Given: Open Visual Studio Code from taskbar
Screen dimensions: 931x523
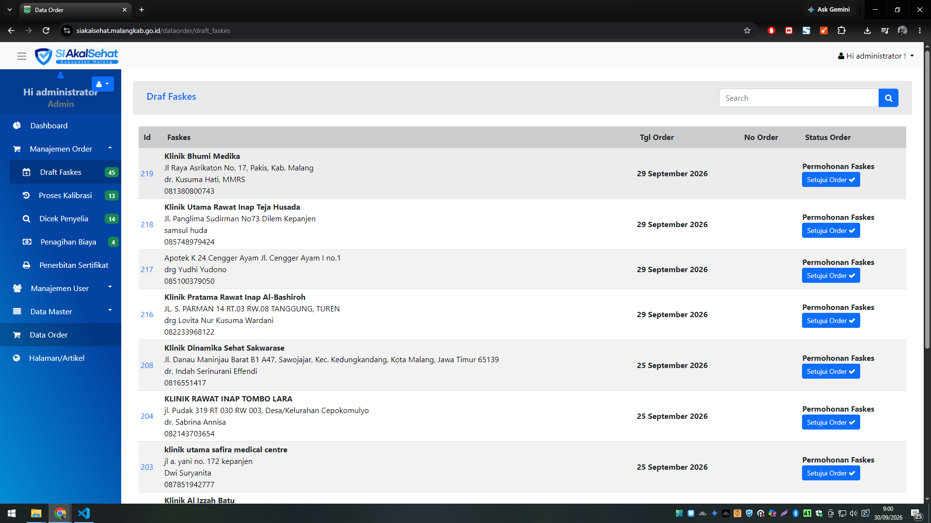Looking at the screenshot, I should (x=83, y=513).
